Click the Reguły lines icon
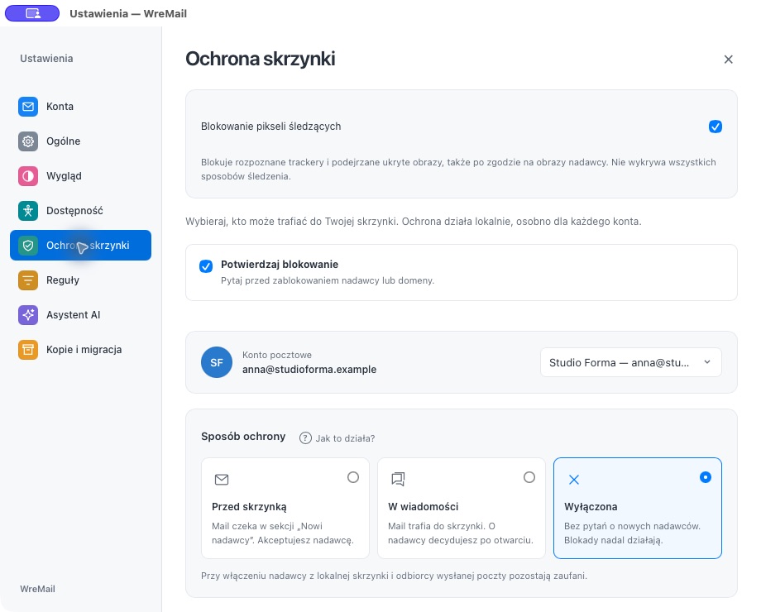The image size is (761, 612). point(28,280)
